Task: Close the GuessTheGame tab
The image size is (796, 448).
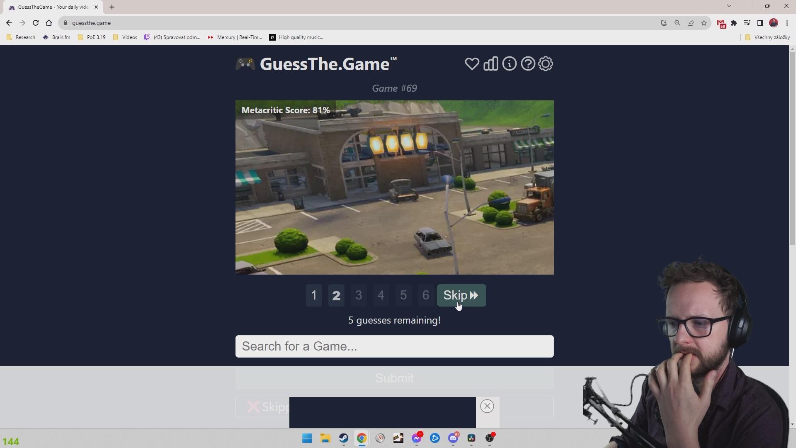Action: (x=96, y=7)
